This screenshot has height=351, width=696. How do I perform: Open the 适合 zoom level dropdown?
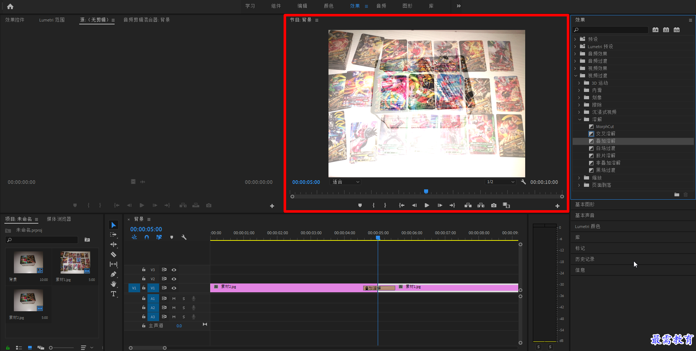point(345,182)
